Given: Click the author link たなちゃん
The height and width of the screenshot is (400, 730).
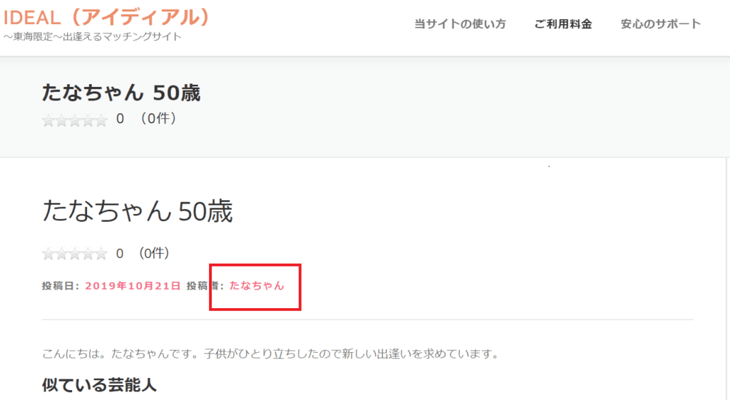Looking at the screenshot, I should click(257, 285).
